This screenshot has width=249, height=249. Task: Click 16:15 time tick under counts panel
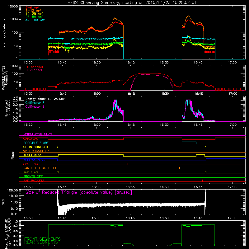click(x=130, y=63)
